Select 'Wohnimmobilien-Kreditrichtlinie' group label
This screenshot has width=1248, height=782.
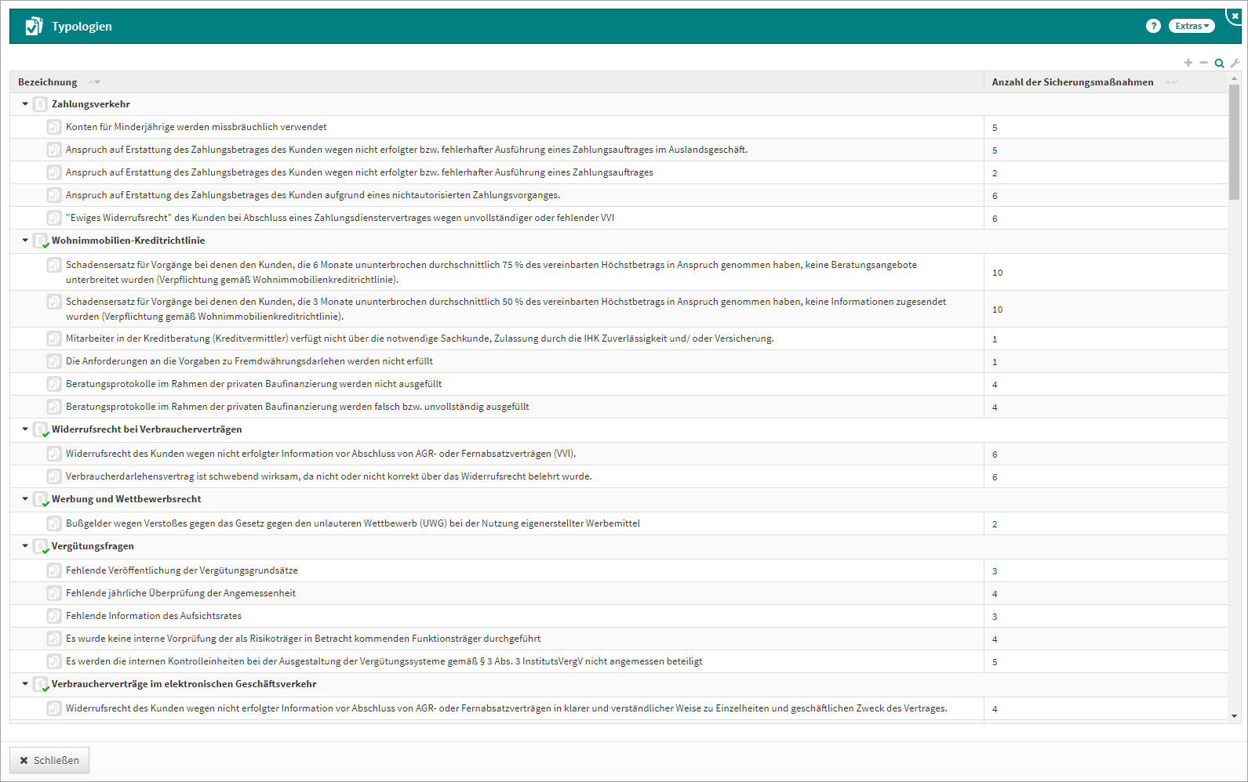(x=129, y=241)
